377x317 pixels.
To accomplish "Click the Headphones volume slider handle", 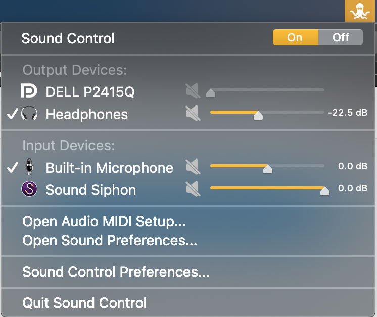I will (x=258, y=115).
